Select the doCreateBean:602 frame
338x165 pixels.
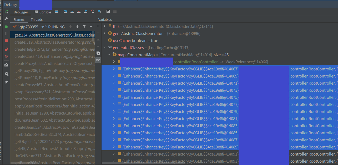(x=52, y=120)
